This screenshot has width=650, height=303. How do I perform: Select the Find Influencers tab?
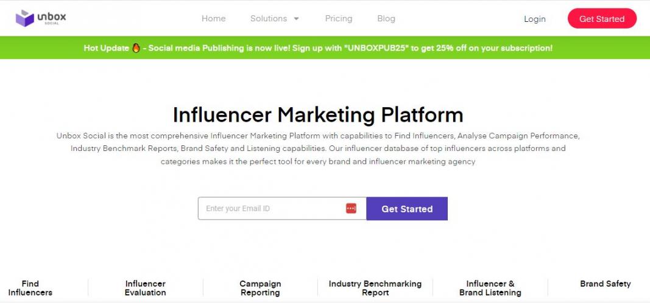tap(30, 288)
